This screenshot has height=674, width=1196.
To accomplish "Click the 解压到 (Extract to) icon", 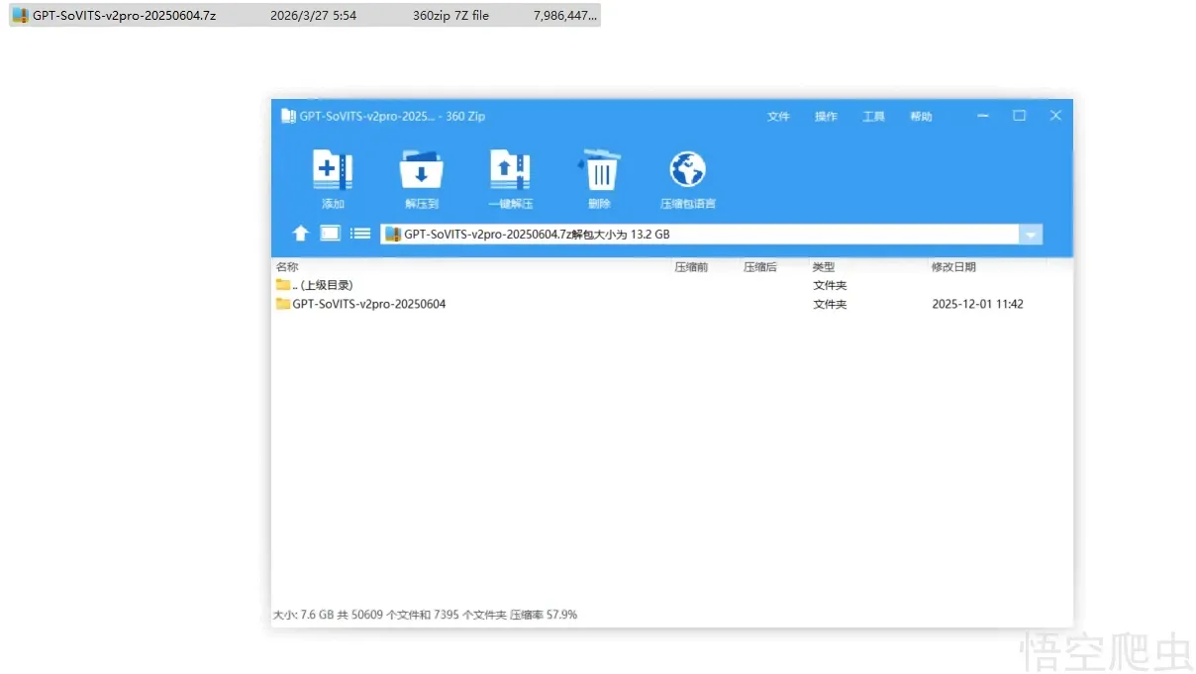I will tap(421, 172).
